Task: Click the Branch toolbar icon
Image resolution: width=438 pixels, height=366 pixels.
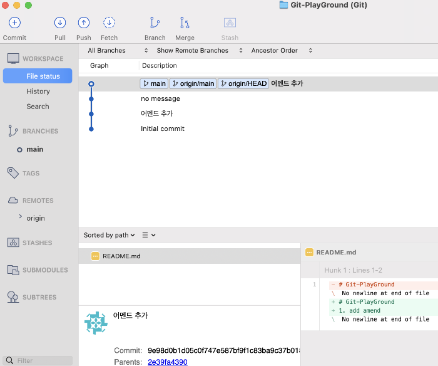Action: click(x=155, y=23)
